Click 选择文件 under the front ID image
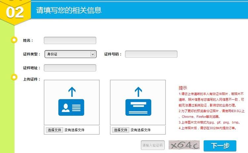 coord(55,130)
